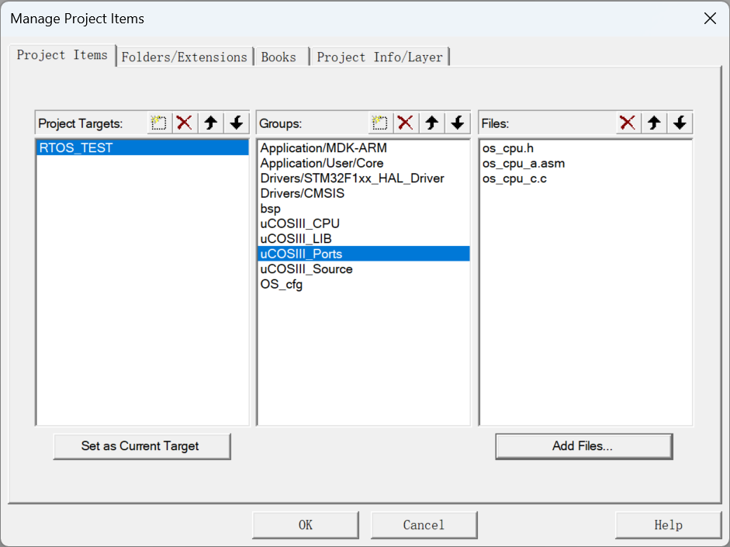The height and width of the screenshot is (547, 730).
Task: Create a new project target
Action: (x=159, y=123)
